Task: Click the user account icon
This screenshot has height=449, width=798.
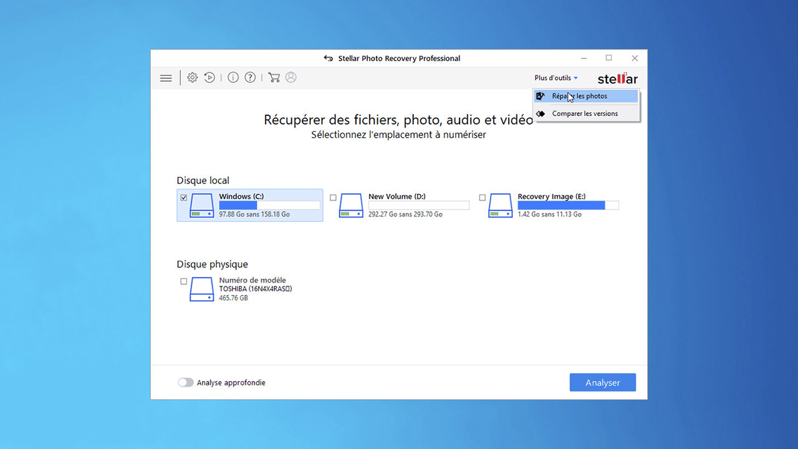Action: click(291, 77)
